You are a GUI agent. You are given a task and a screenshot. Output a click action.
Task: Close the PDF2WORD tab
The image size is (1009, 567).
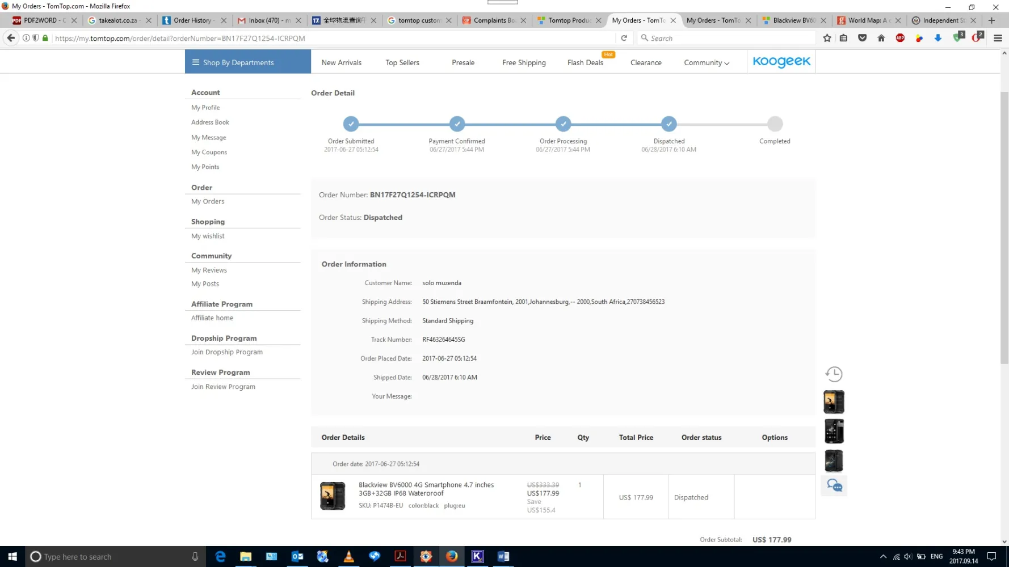coord(74,20)
